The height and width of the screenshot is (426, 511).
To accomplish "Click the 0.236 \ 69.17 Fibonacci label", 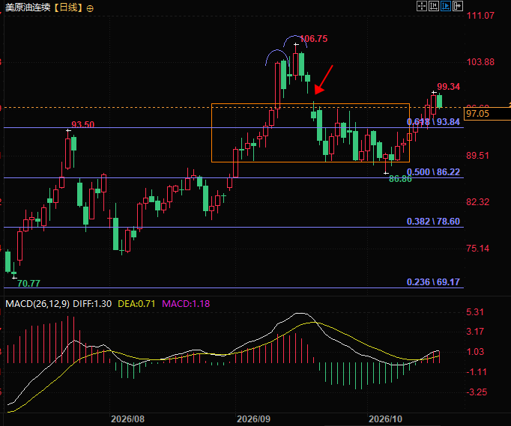I will (433, 282).
